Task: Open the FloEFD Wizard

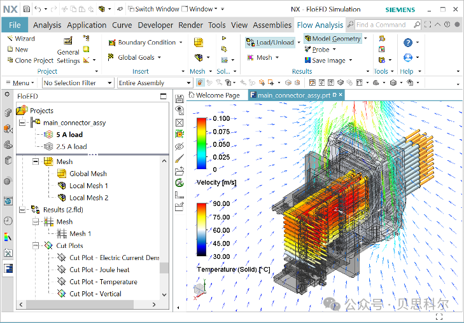Action: pos(21,38)
